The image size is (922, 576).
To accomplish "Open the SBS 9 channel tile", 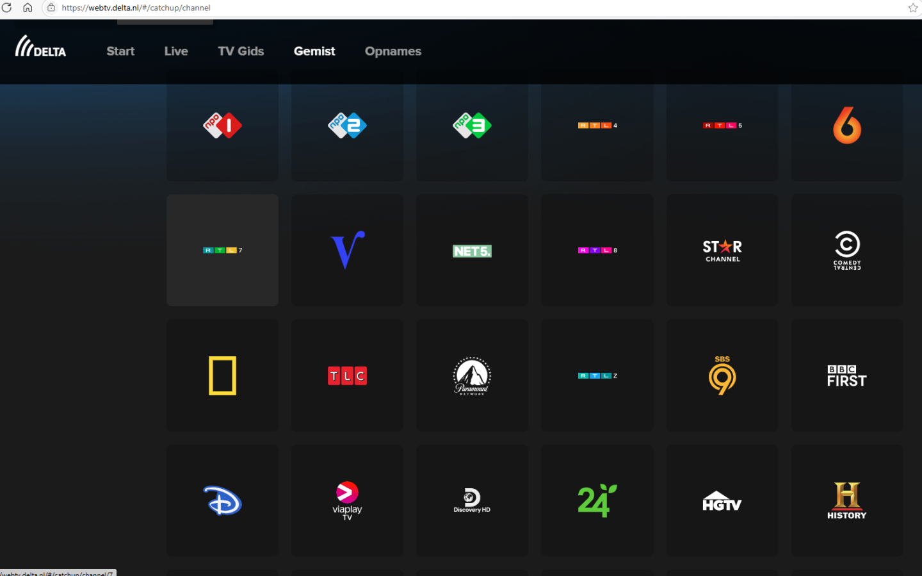I will point(722,375).
